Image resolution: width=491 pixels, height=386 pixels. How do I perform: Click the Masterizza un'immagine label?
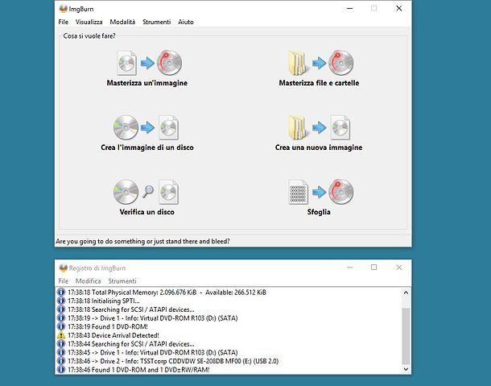point(147,83)
